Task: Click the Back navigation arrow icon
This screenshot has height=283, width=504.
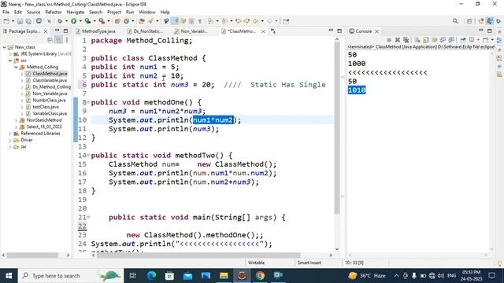Action: point(255,21)
